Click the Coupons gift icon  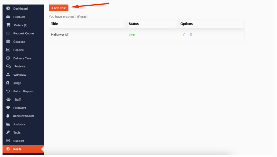click(8, 42)
